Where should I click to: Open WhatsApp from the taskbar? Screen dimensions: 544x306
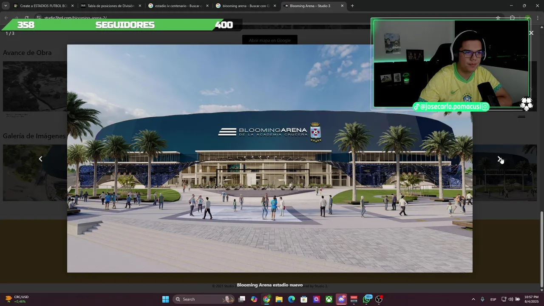(x=366, y=299)
